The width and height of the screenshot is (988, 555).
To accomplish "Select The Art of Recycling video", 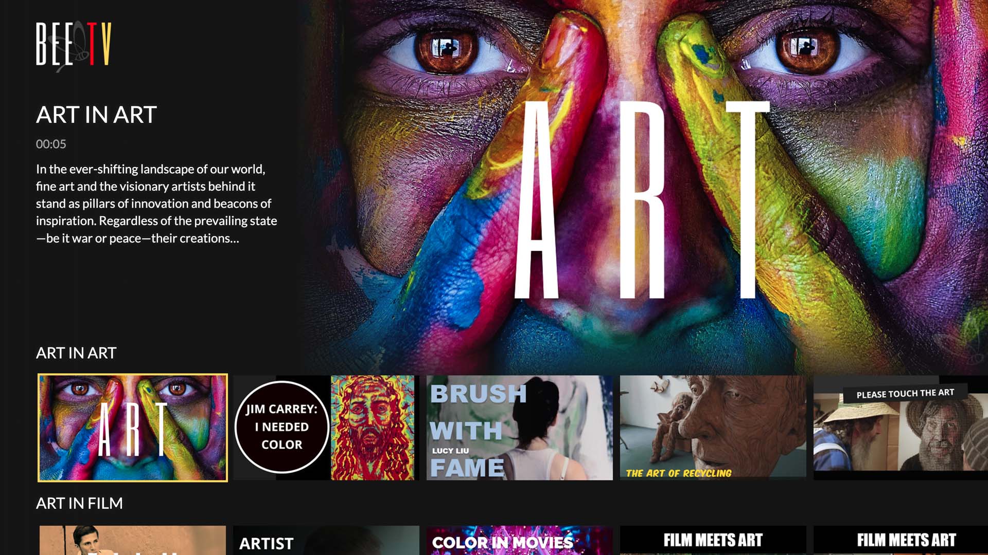I will coord(713,428).
